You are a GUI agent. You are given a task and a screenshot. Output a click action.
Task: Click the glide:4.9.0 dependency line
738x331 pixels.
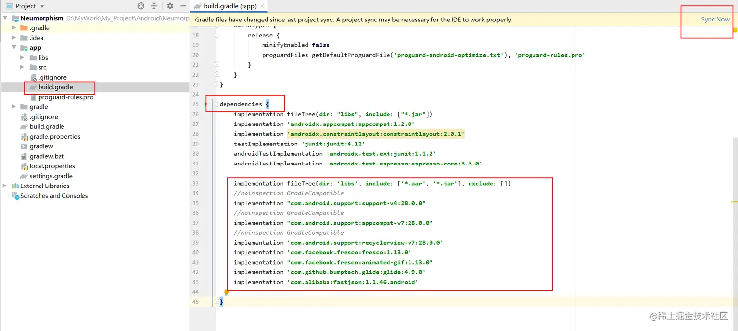(x=329, y=272)
